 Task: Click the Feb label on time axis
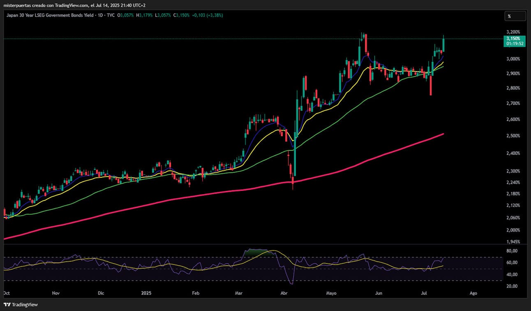pyautogui.click(x=196, y=293)
